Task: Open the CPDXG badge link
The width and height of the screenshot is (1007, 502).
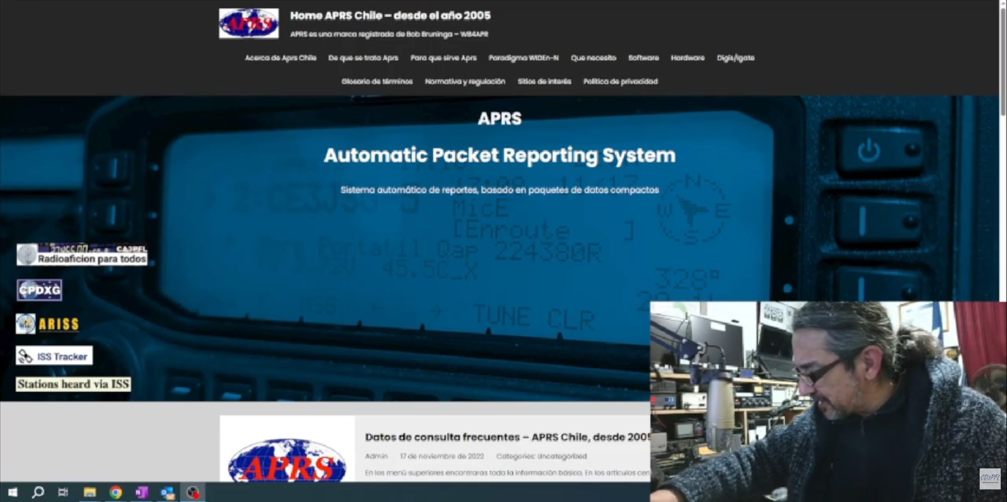Action: pos(39,290)
